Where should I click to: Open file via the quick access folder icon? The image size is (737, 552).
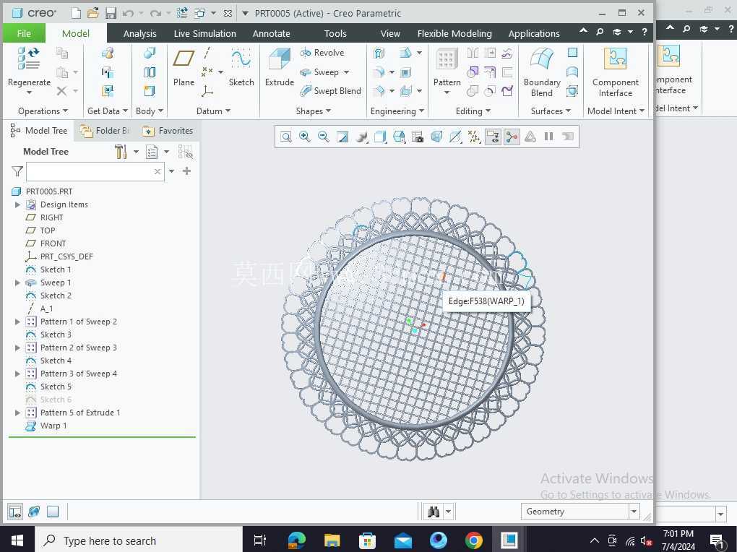tap(93, 13)
